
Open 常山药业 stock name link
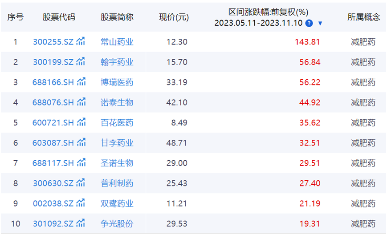point(117,42)
